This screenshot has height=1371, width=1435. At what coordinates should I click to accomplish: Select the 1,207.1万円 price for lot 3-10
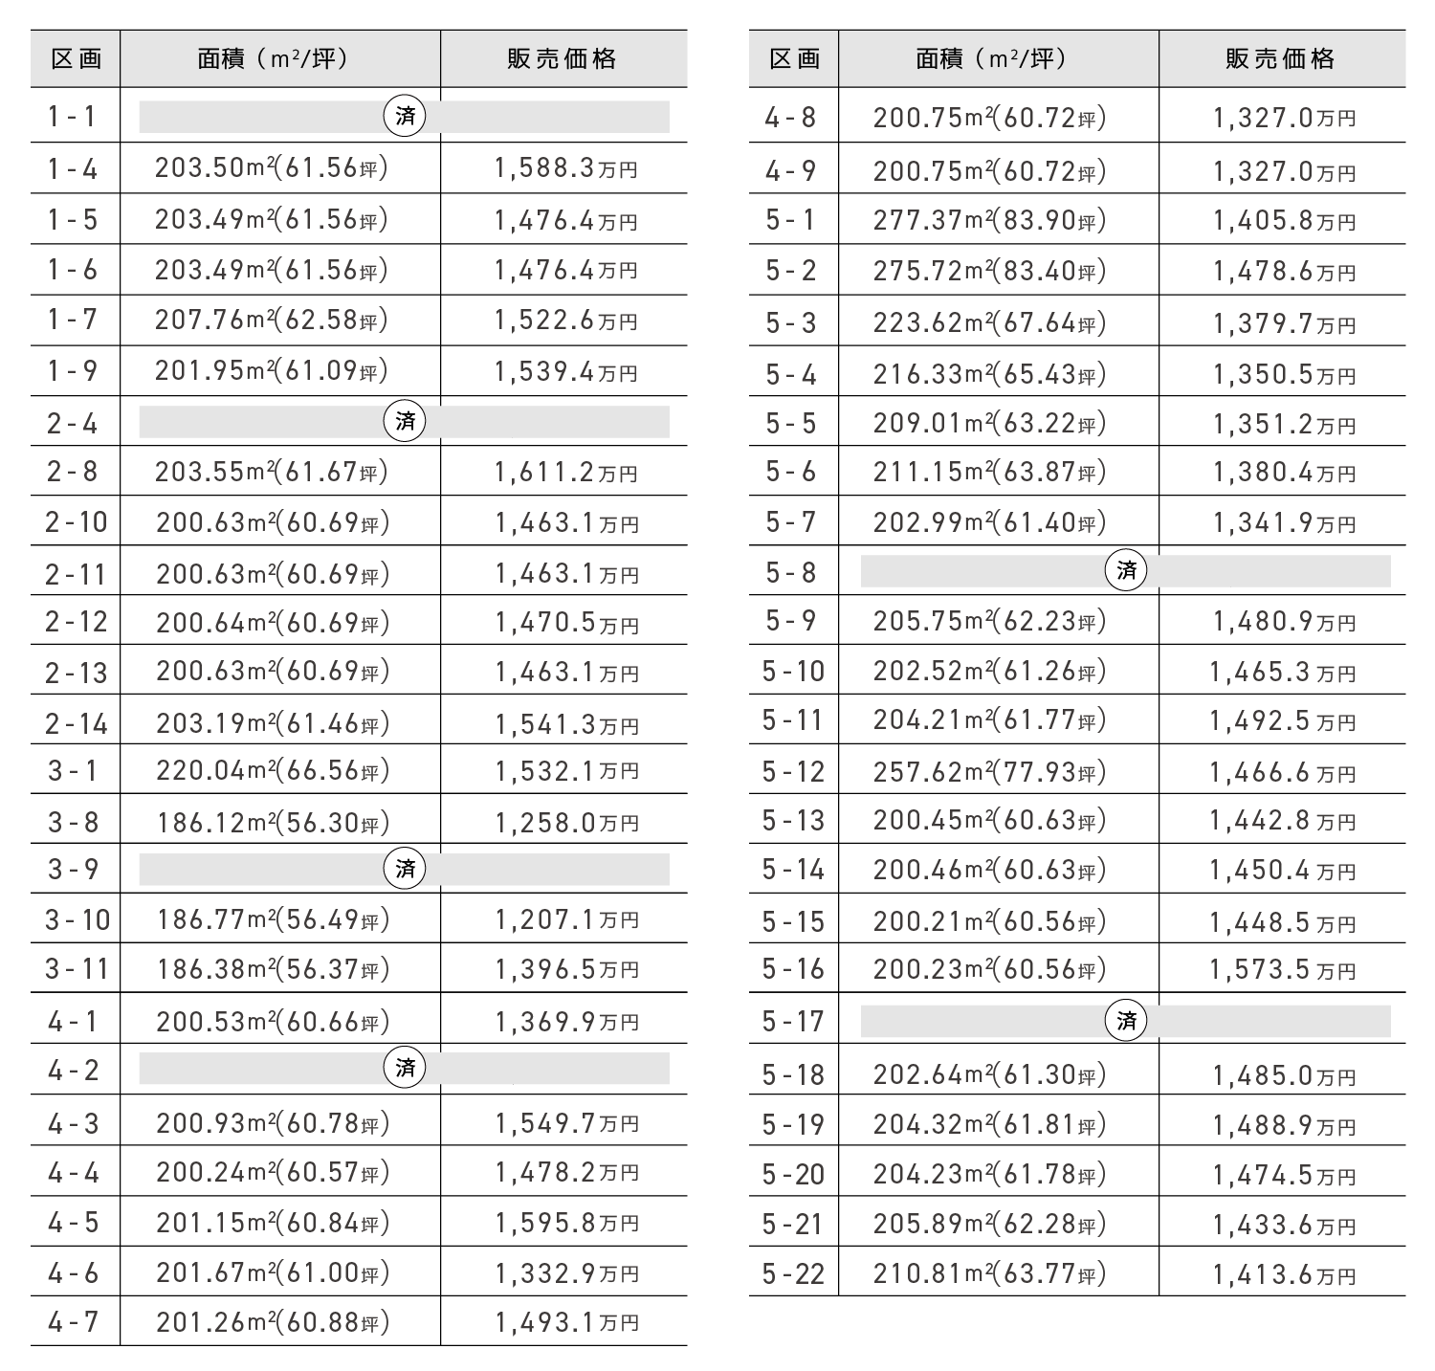coord(565,920)
